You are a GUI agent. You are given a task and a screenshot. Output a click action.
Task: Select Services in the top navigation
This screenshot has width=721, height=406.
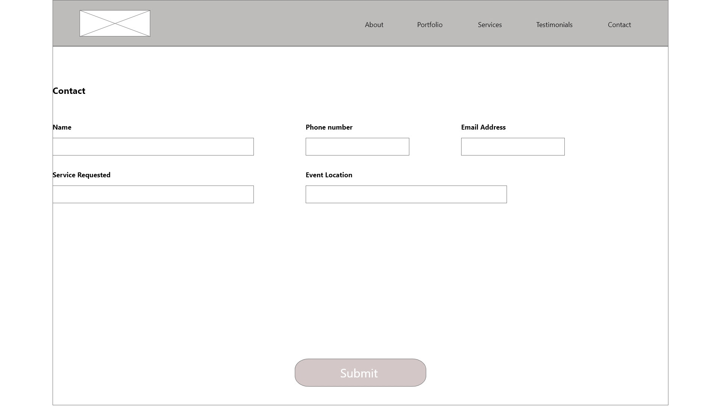(490, 25)
